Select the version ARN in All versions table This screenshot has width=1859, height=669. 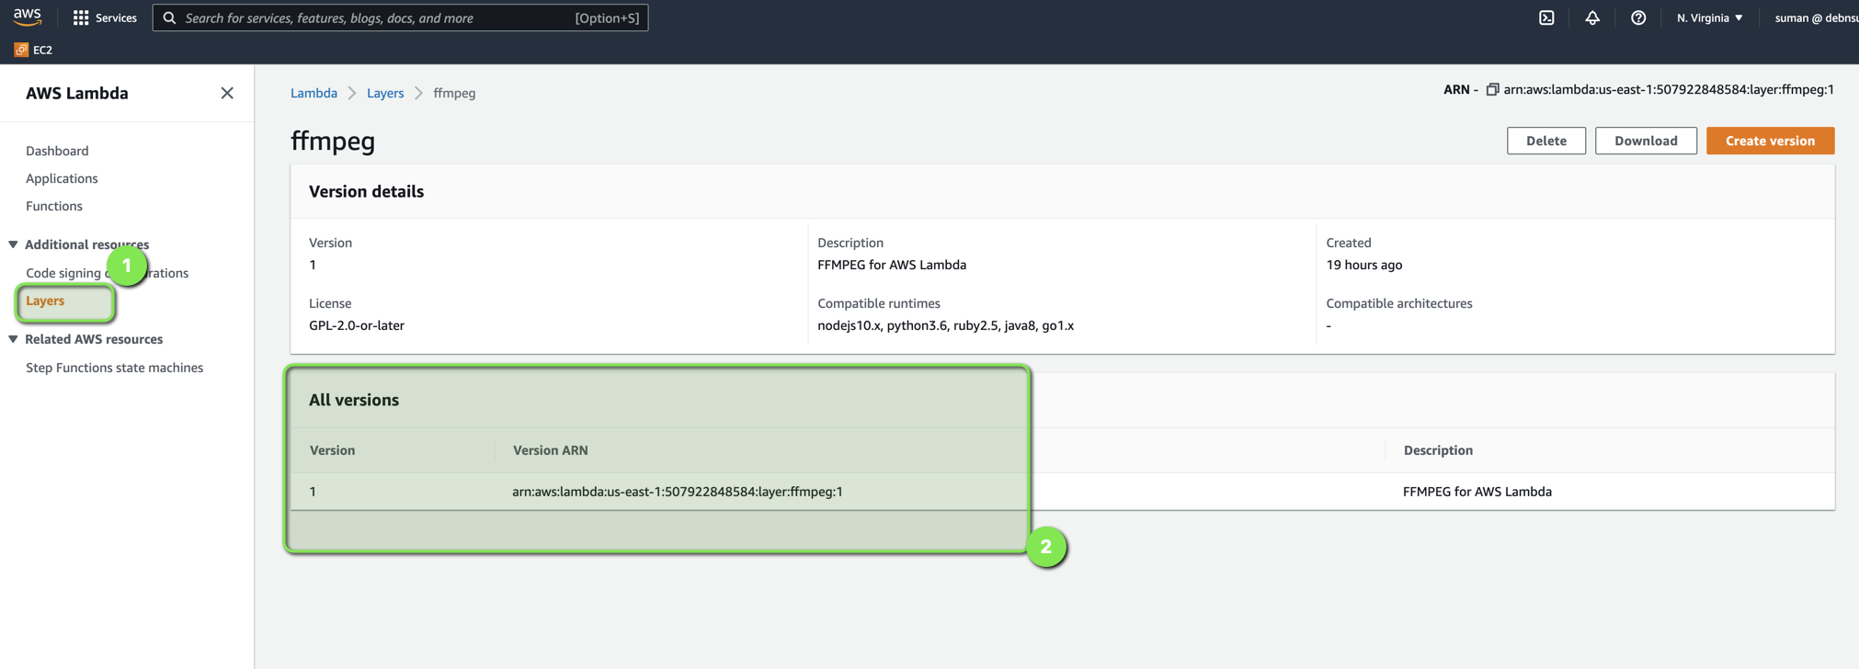[x=678, y=492]
